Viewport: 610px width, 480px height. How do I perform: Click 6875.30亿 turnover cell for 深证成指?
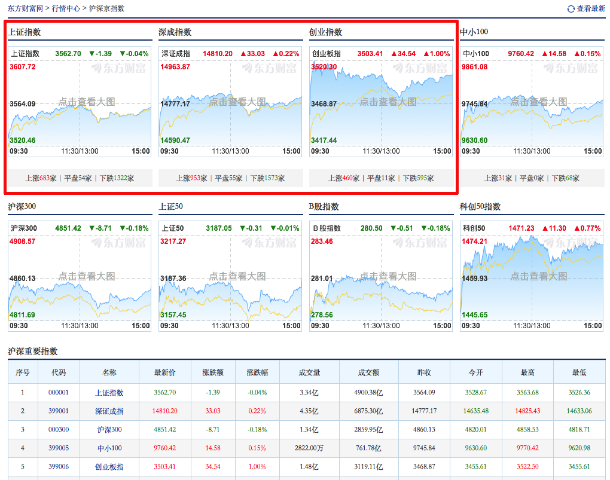click(368, 411)
